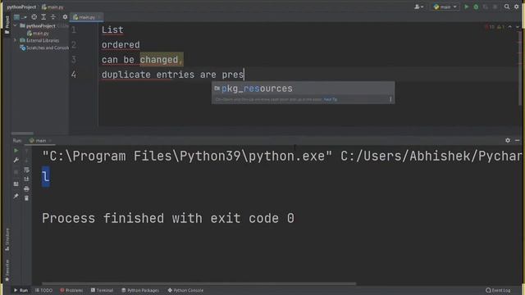Open the main run configuration dropdown

[x=445, y=7]
